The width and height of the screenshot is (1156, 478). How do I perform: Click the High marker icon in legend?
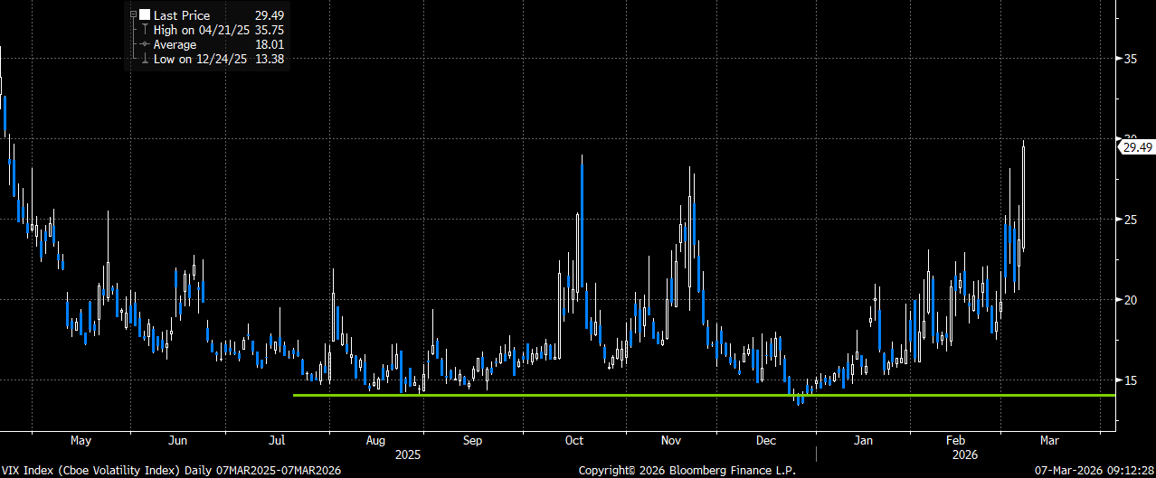pos(144,30)
